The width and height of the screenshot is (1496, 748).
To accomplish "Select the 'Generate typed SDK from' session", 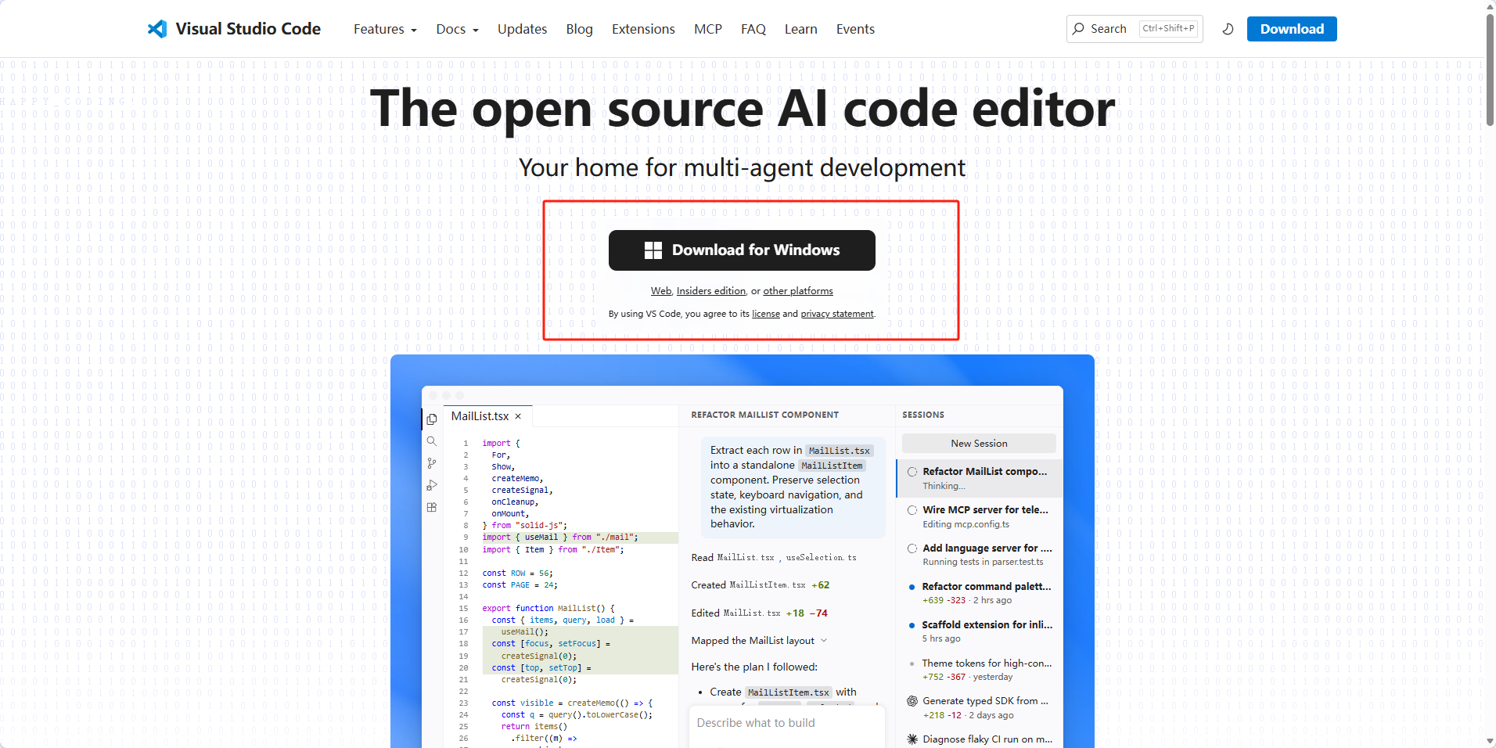I will click(x=980, y=708).
